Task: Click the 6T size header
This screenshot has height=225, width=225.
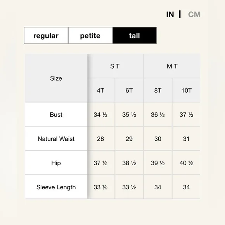Action: pos(129,90)
